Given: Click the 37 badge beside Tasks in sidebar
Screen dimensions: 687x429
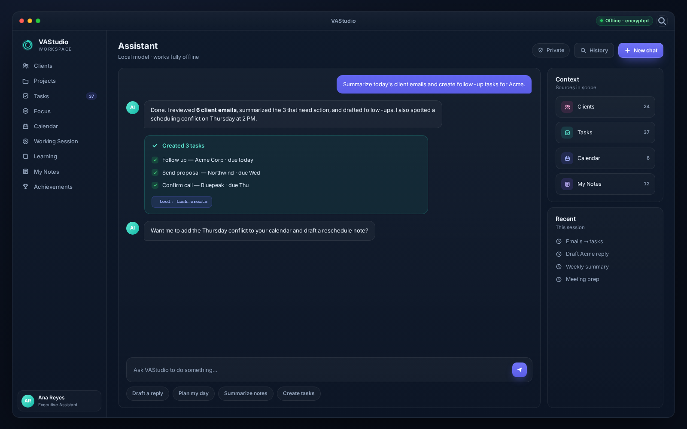Looking at the screenshot, I should point(91,96).
